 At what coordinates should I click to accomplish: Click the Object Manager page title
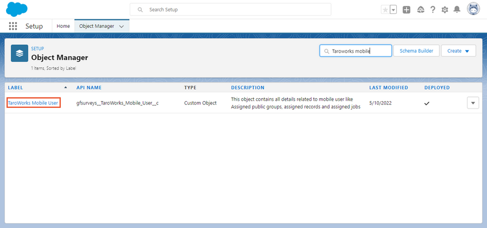[60, 58]
